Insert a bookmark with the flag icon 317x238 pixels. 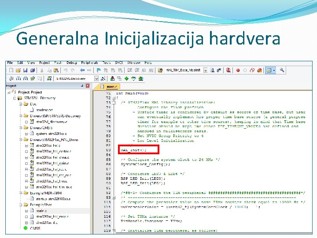click(x=99, y=70)
